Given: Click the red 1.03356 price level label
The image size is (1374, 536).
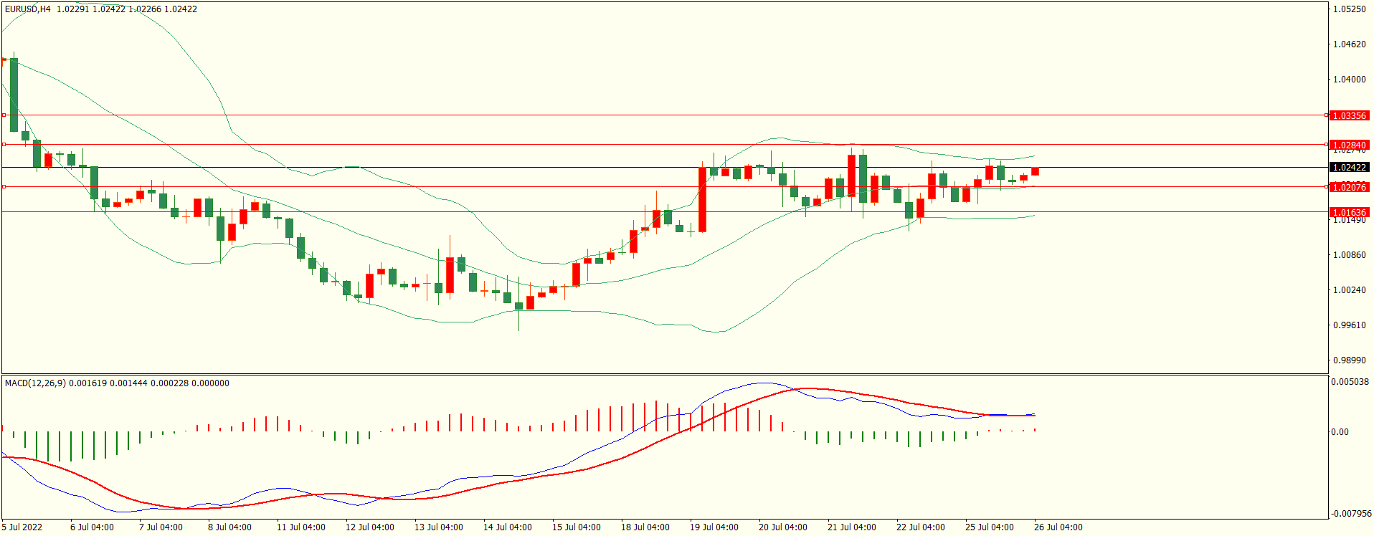Looking at the screenshot, I should point(1348,115).
